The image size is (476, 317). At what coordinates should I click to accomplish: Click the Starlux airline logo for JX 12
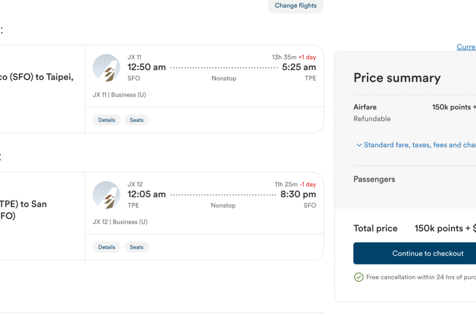(106, 195)
